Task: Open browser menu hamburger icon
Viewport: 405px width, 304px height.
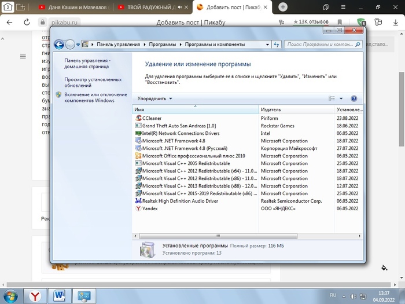Action: click(x=343, y=7)
